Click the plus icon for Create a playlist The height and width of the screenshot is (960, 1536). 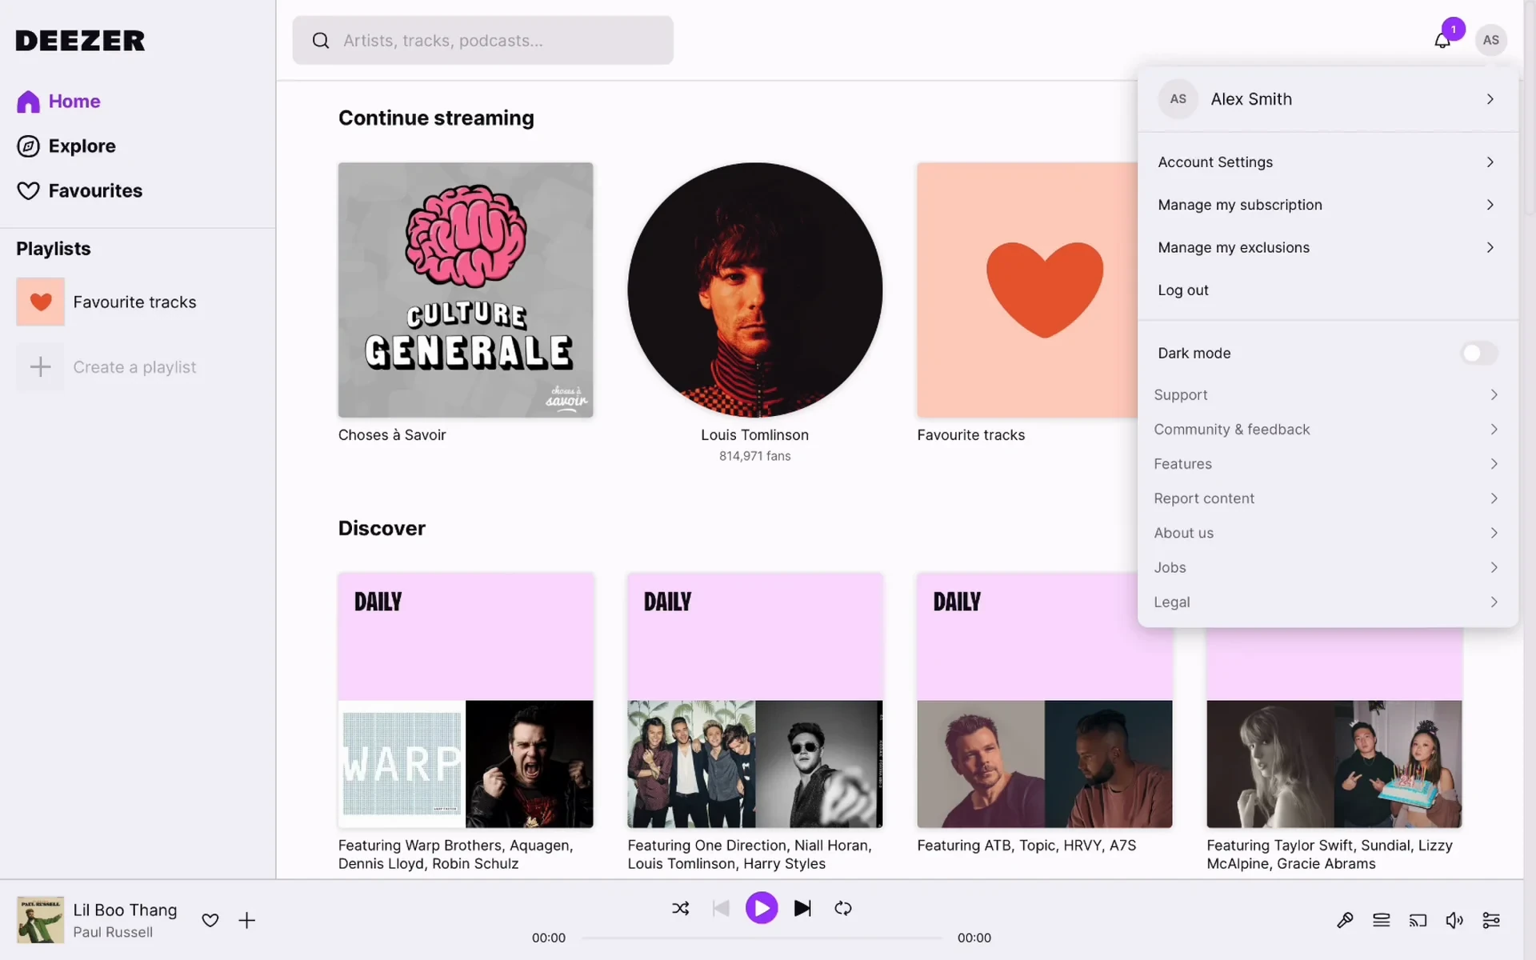(40, 367)
